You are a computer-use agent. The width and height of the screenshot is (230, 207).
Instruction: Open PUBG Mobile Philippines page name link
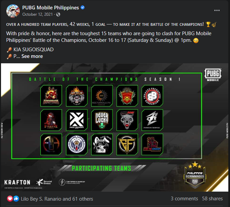point(50,8)
